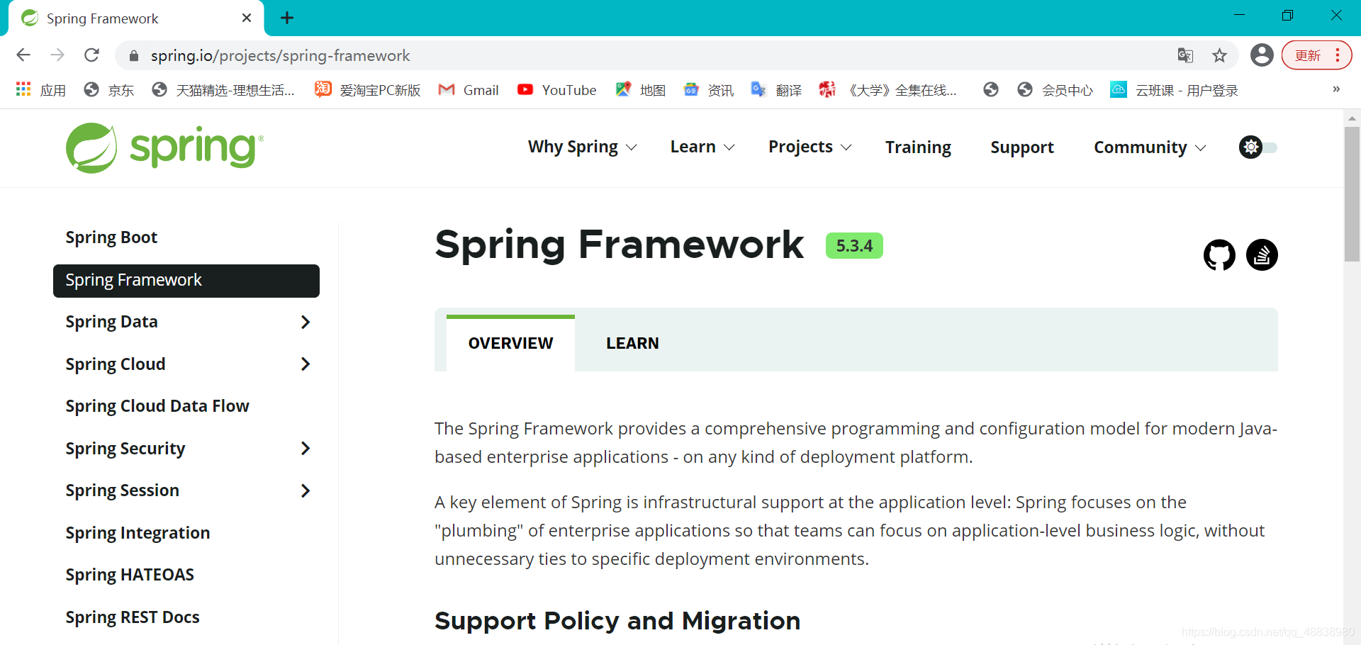Switch to the LEARN tab
The height and width of the screenshot is (645, 1361).
point(632,343)
